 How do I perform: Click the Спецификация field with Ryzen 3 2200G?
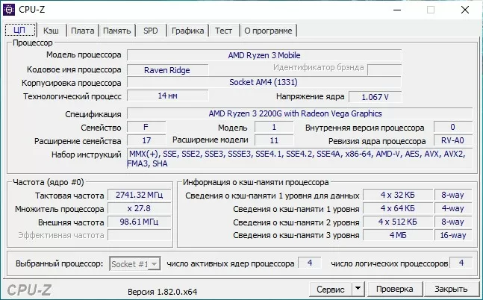pos(295,113)
